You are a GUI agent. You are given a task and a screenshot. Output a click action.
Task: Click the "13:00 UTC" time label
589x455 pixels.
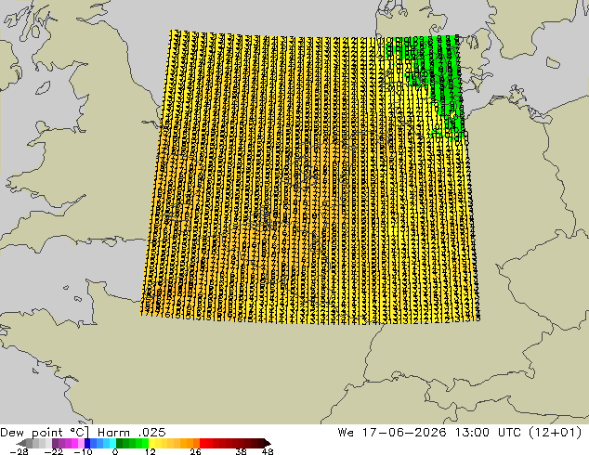click(x=488, y=433)
